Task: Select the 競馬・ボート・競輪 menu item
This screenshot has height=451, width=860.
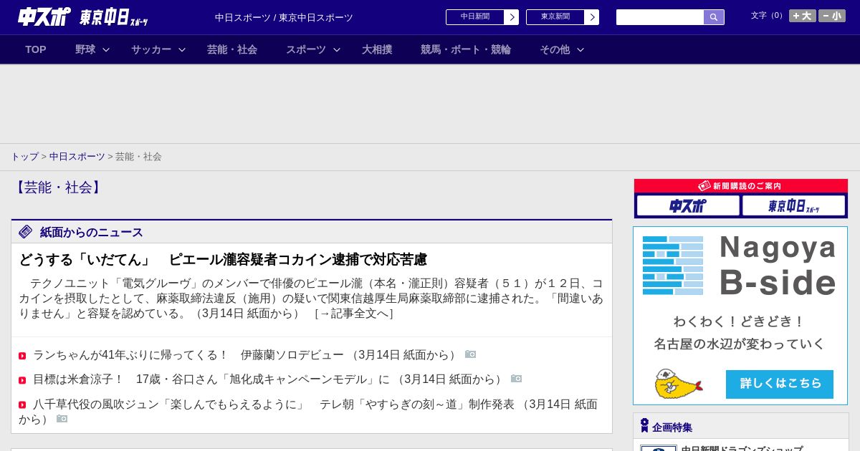Action: tap(466, 49)
